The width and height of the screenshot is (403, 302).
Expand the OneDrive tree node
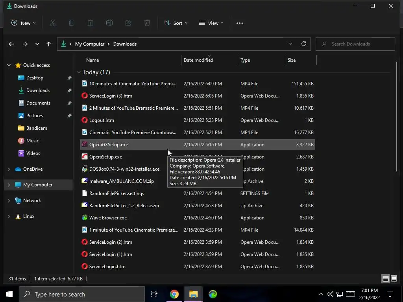(9, 169)
